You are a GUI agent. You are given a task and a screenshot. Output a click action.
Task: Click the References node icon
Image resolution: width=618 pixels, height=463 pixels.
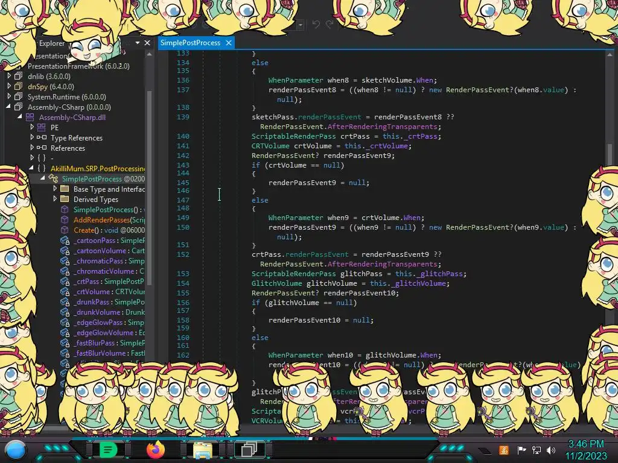click(x=42, y=148)
